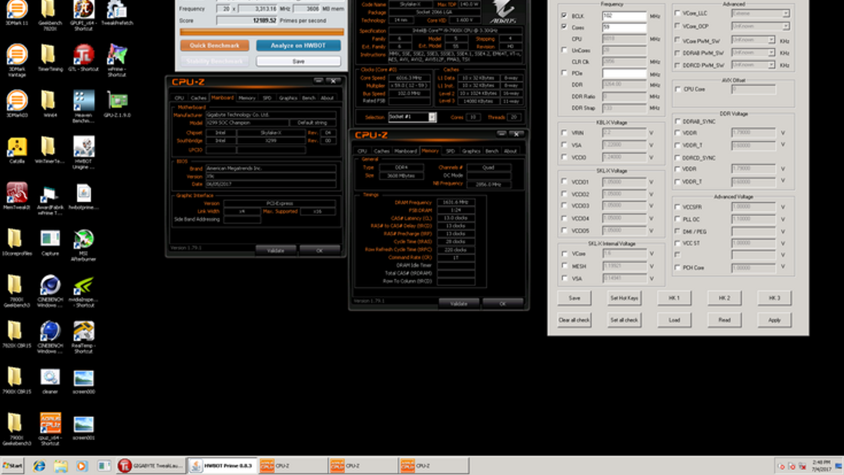Open the hwbotprime file on the desktop
Screen dimensions: 844x475
tap(83, 196)
